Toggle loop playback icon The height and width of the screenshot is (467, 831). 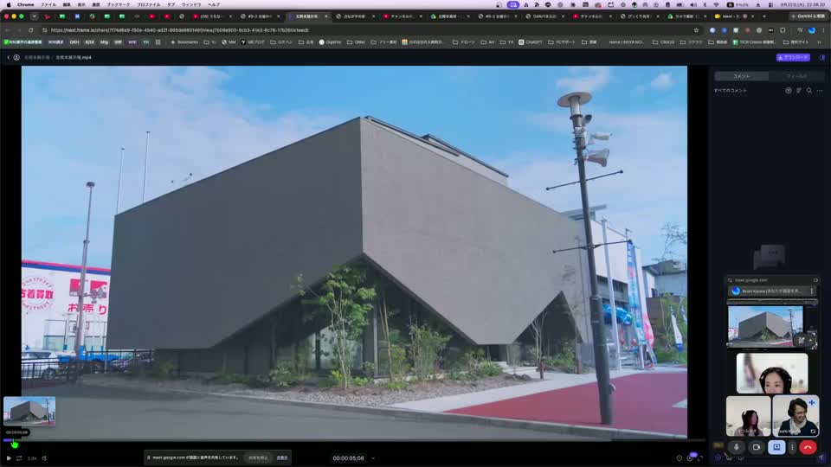click(19, 458)
